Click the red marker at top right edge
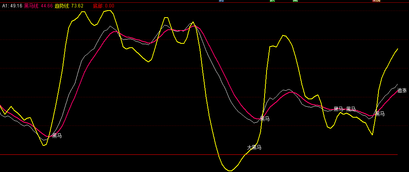The width and height of the screenshot is (409, 172). pyautogui.click(x=376, y=1)
